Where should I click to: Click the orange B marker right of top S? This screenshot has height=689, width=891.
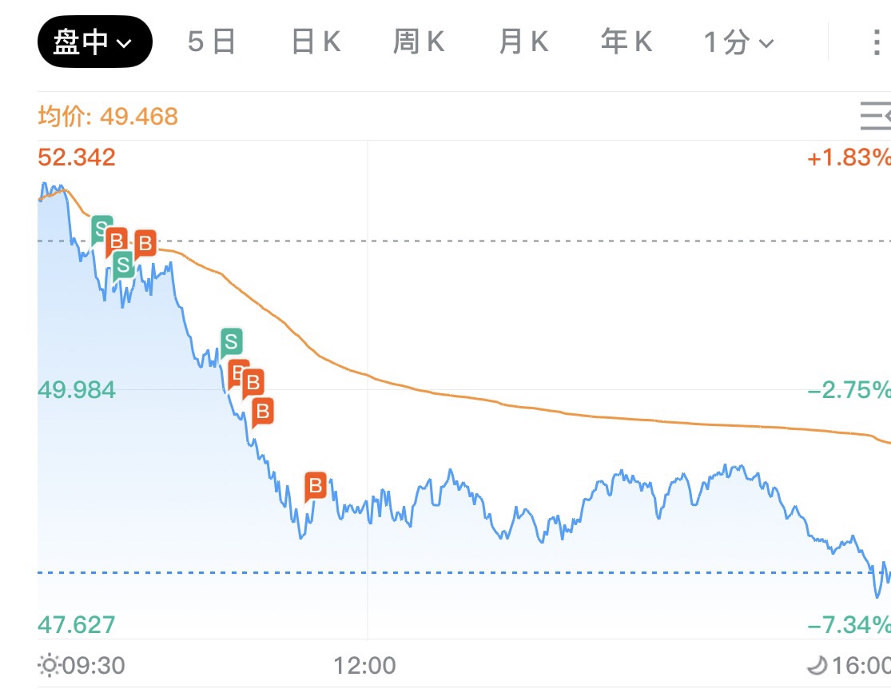click(117, 240)
